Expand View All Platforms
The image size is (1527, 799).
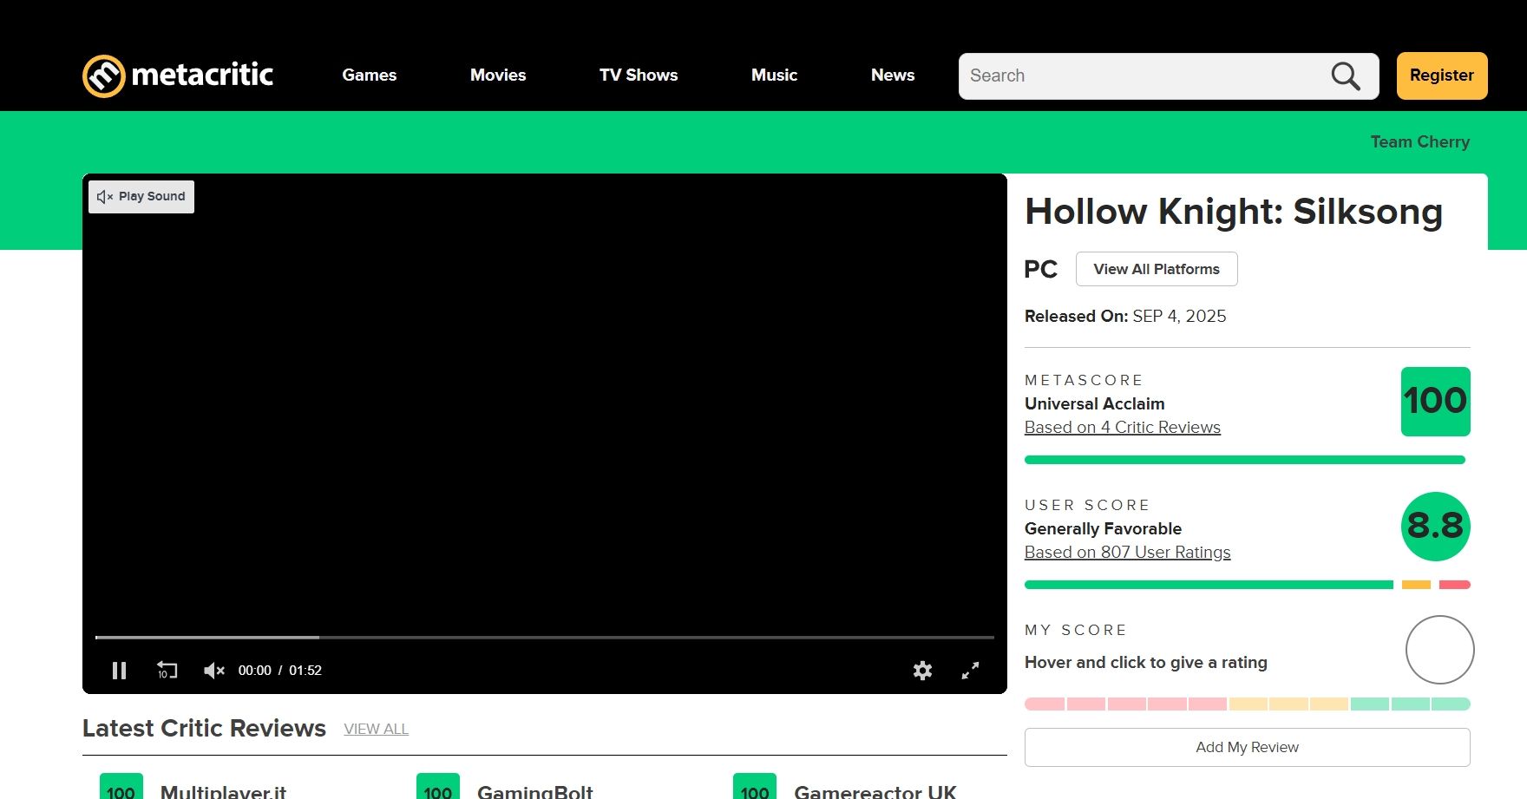(1156, 269)
